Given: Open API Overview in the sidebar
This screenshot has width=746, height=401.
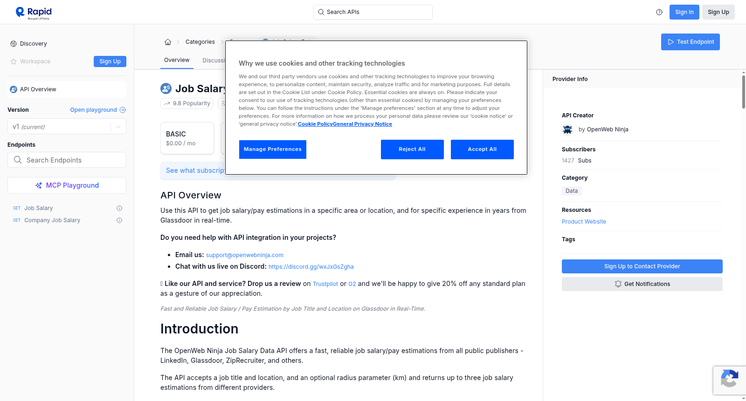Looking at the screenshot, I should tap(67, 89).
